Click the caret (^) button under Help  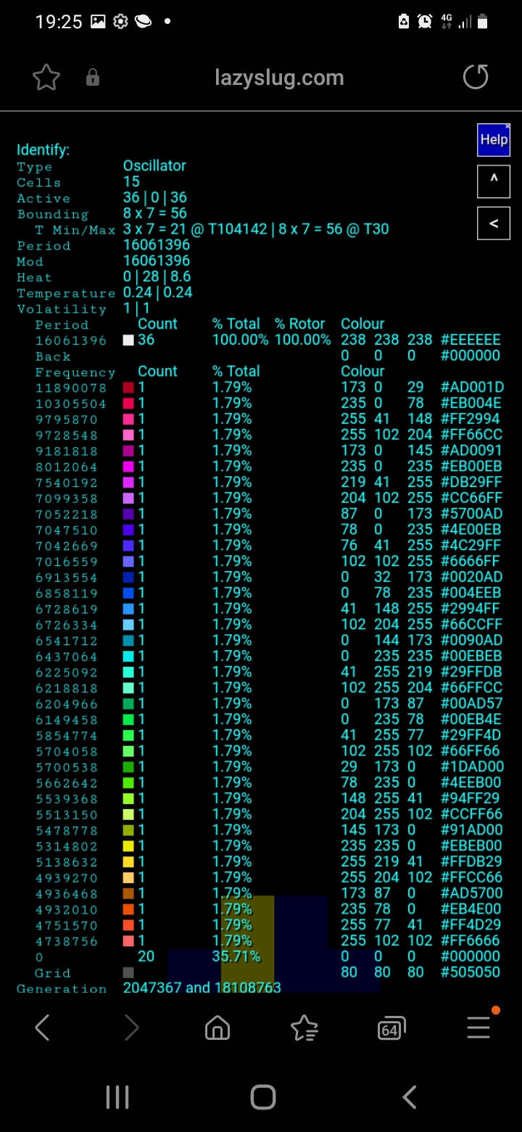tap(494, 181)
